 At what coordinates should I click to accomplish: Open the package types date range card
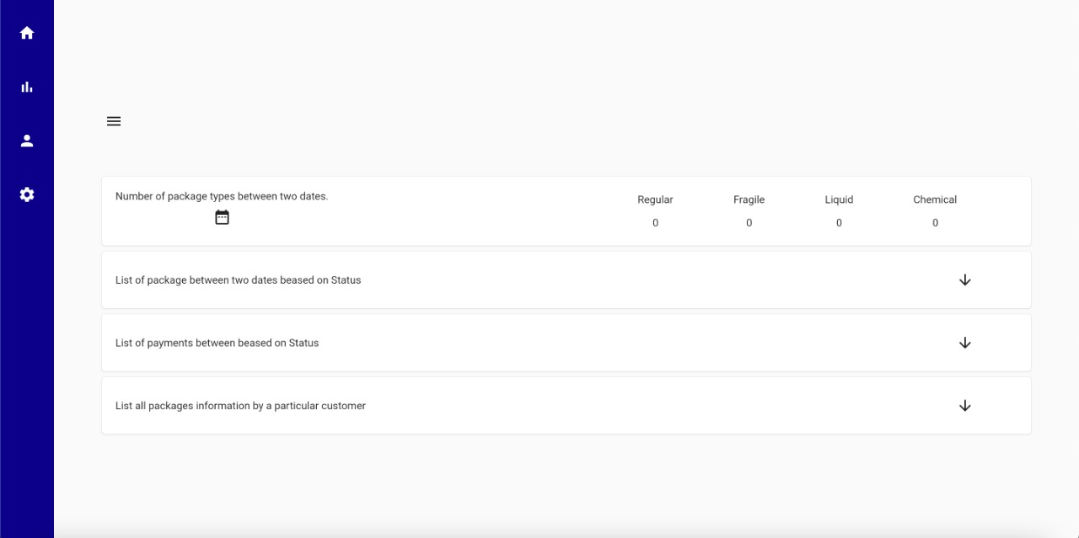566,210
